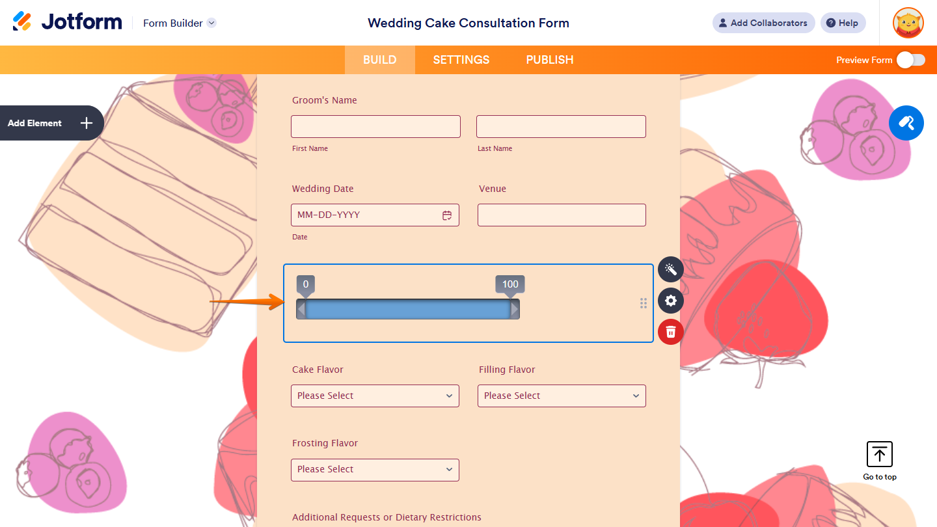Delete the slider element with the trash icon

point(671,332)
